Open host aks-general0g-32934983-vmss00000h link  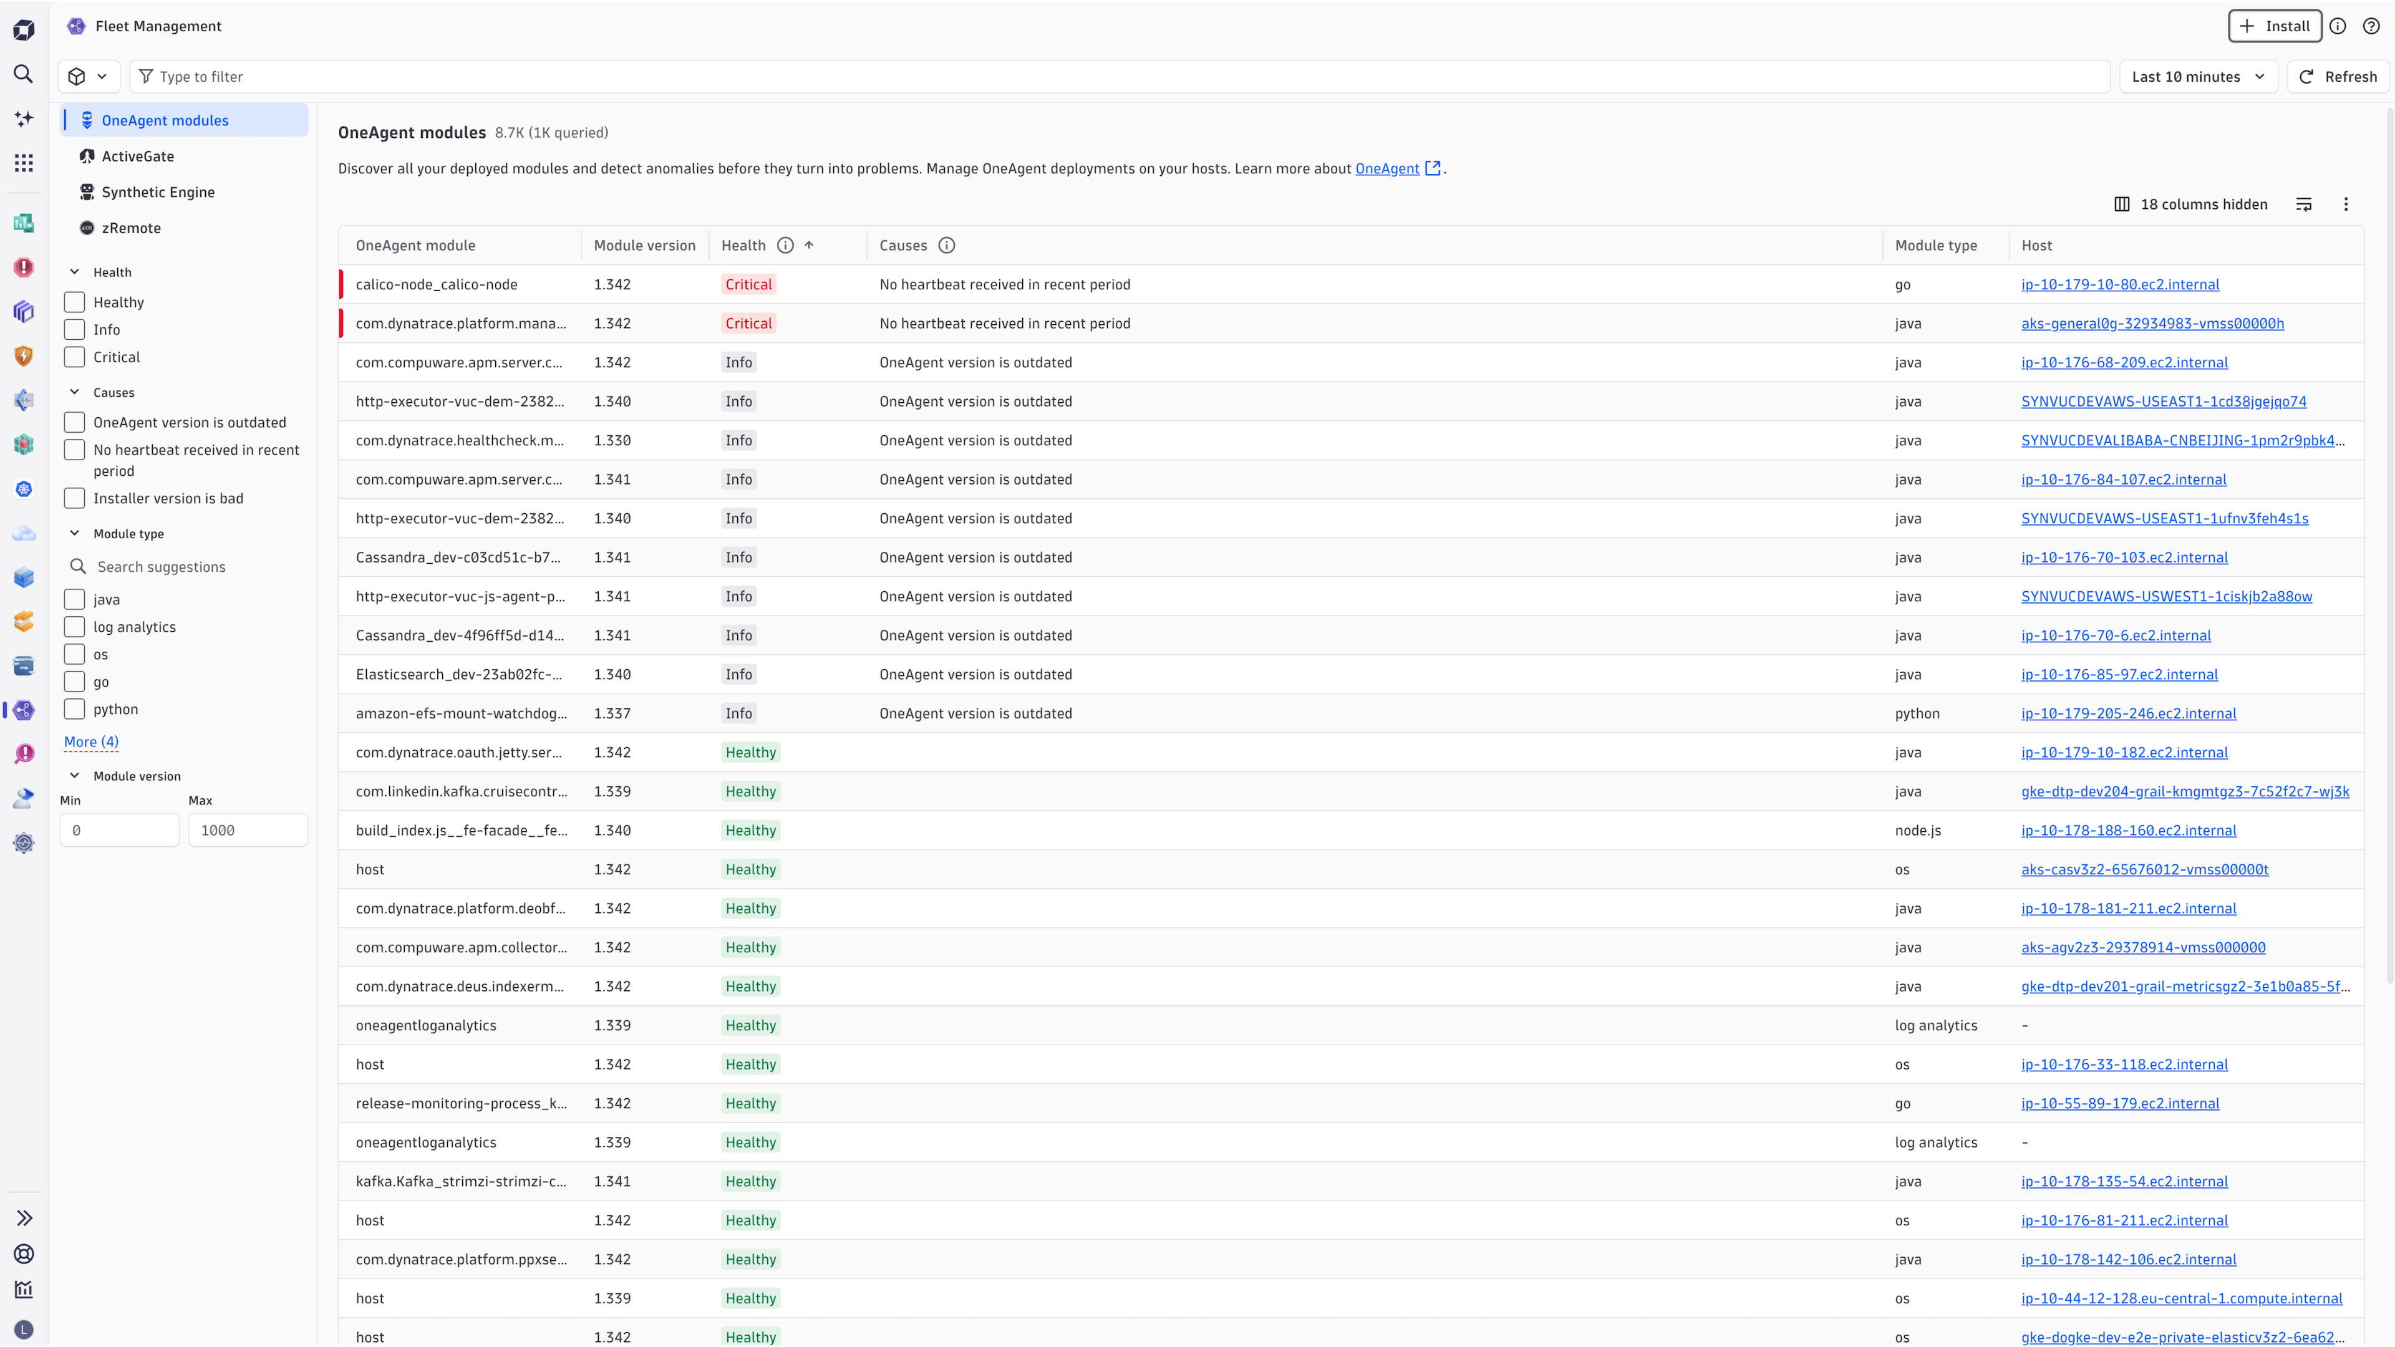[2152, 324]
